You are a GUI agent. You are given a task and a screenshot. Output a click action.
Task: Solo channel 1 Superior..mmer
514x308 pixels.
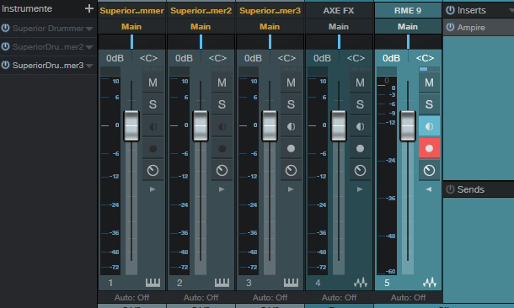tap(153, 104)
